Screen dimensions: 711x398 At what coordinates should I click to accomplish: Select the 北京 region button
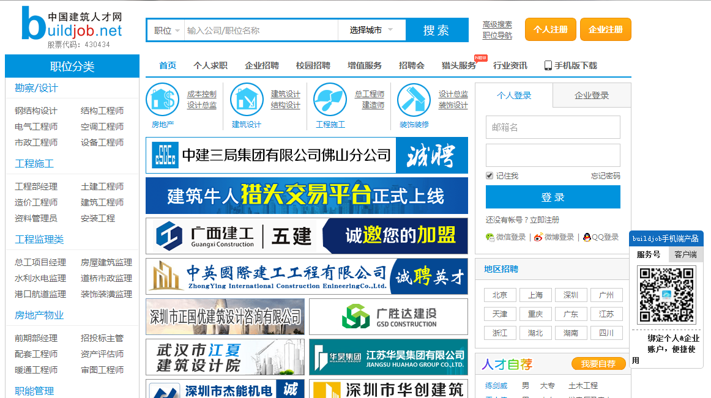(x=500, y=295)
